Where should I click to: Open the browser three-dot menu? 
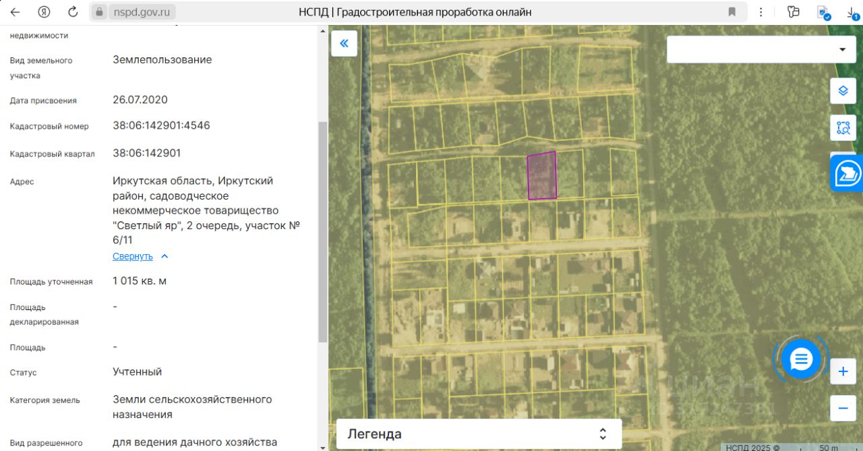click(x=761, y=12)
